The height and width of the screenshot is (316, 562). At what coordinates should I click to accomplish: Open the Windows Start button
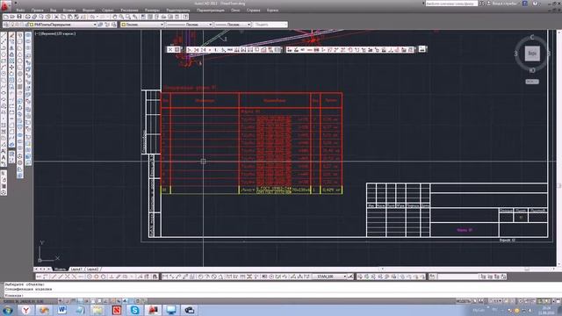[8, 310]
